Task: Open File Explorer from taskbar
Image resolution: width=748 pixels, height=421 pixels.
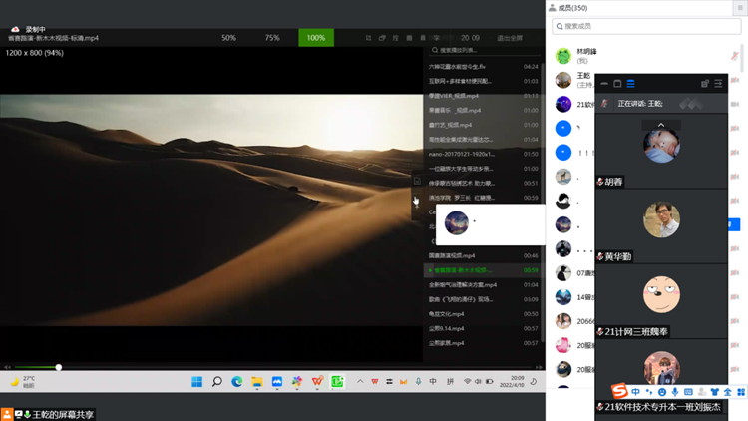Action: click(x=257, y=381)
